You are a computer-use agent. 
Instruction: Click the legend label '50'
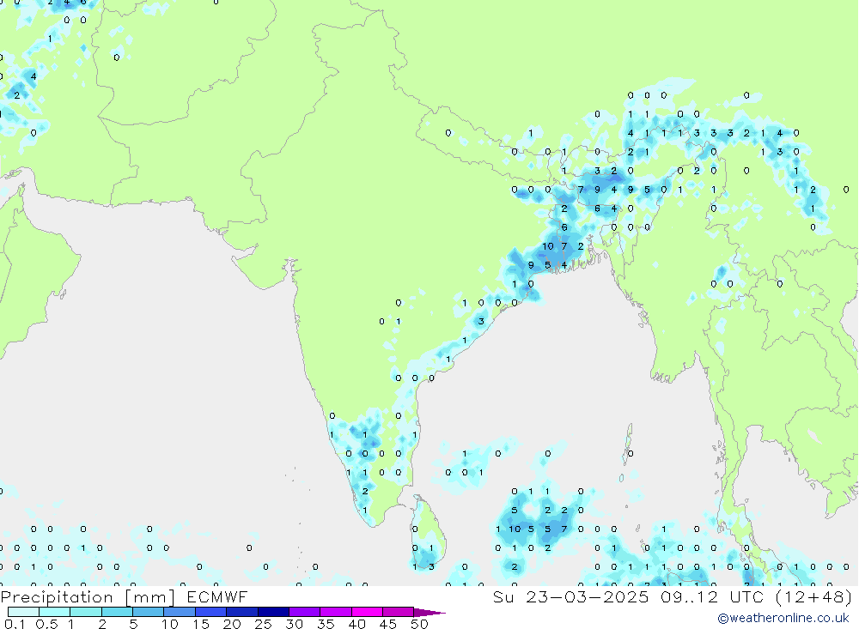[419, 624]
